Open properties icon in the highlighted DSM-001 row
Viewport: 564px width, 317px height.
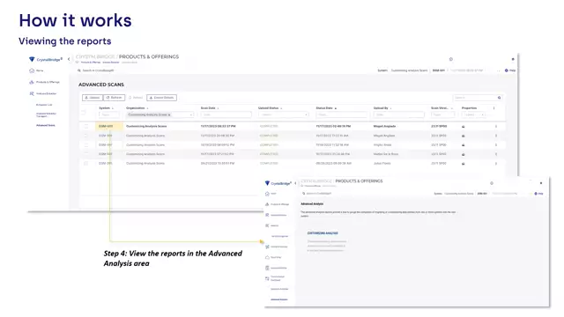(464, 127)
